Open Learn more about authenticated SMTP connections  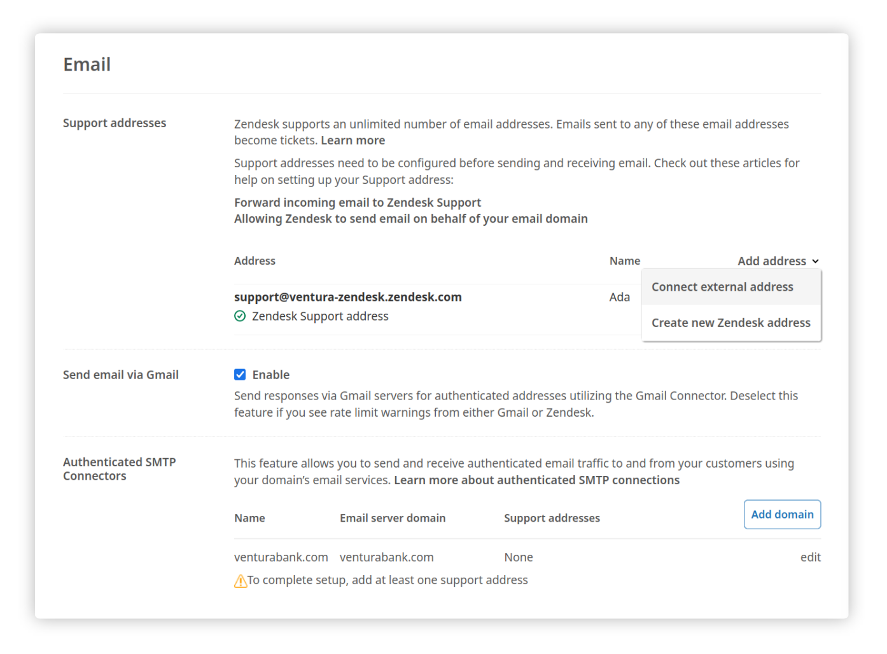tap(536, 480)
